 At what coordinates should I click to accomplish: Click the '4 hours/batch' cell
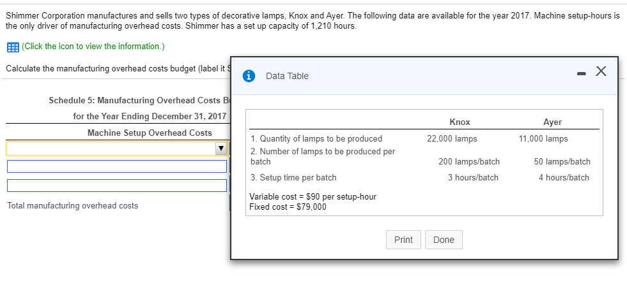point(564,177)
